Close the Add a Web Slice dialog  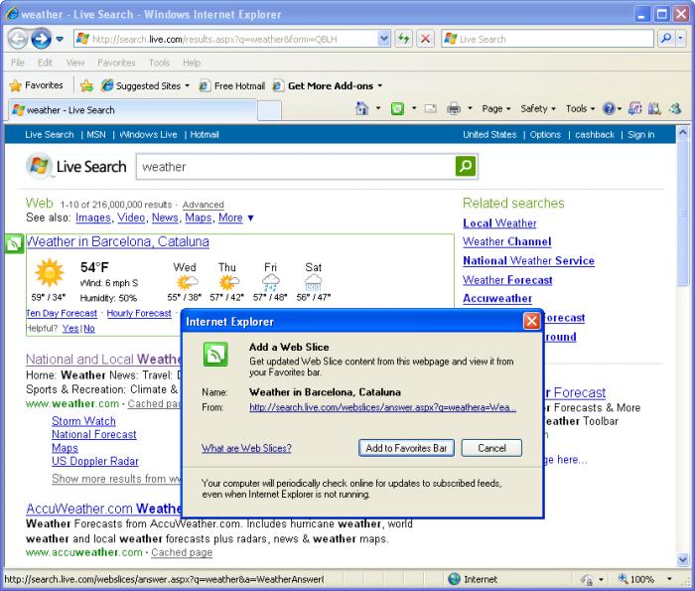[531, 321]
